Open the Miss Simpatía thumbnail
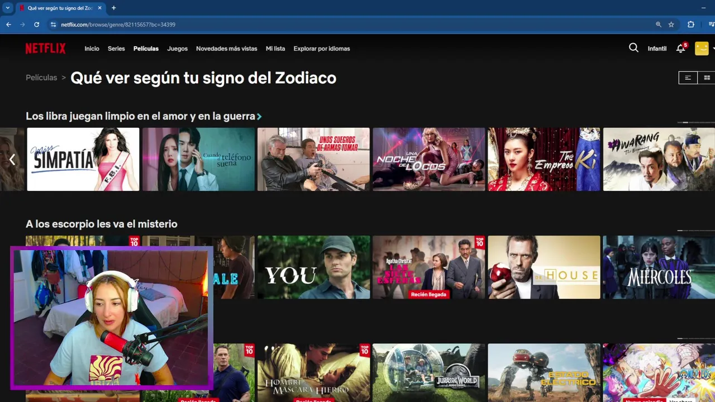715x402 pixels. pos(83,159)
